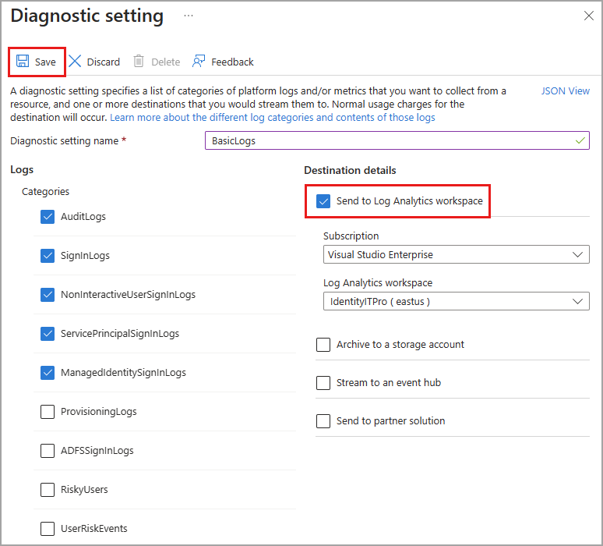
Task: Open the ellipsis more options menu
Action: 188,16
